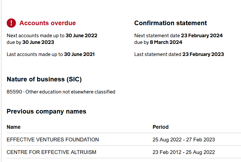Click the Nature of business (SIC) heading

coord(44,79)
